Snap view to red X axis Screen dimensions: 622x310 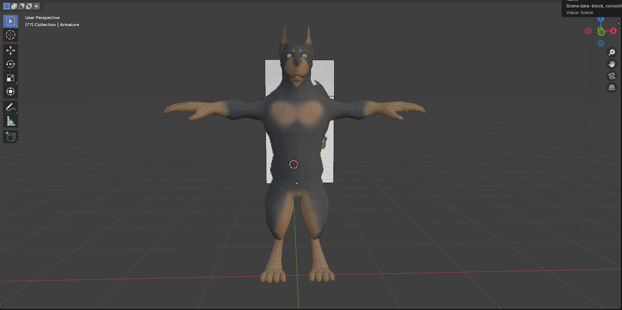pos(613,31)
